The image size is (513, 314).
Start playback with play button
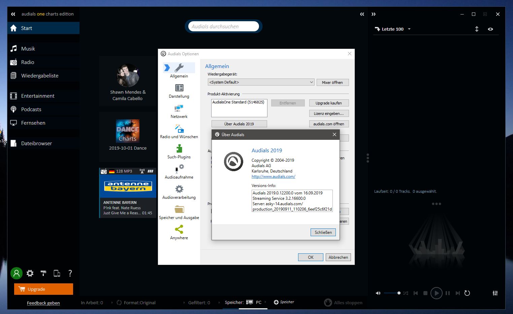437,293
